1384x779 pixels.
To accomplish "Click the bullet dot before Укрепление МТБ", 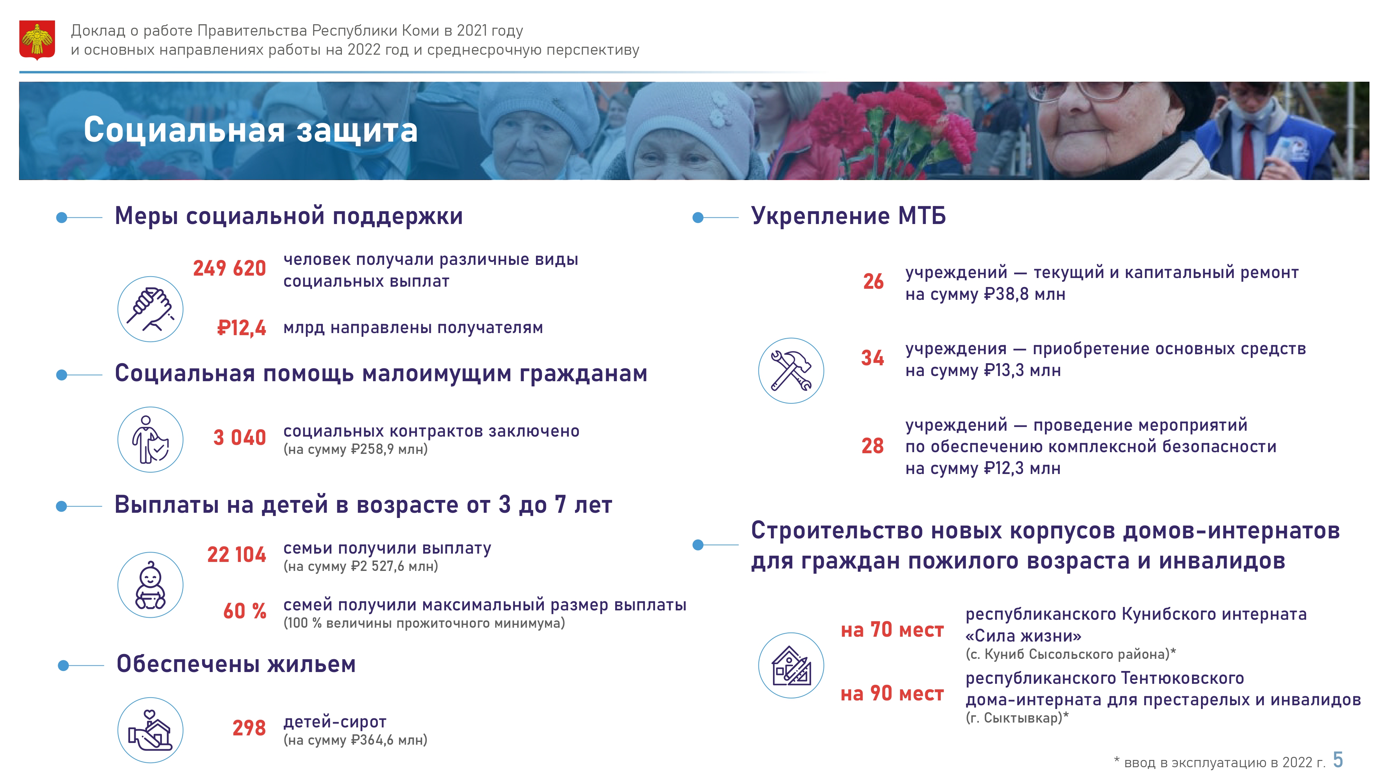I will (698, 218).
